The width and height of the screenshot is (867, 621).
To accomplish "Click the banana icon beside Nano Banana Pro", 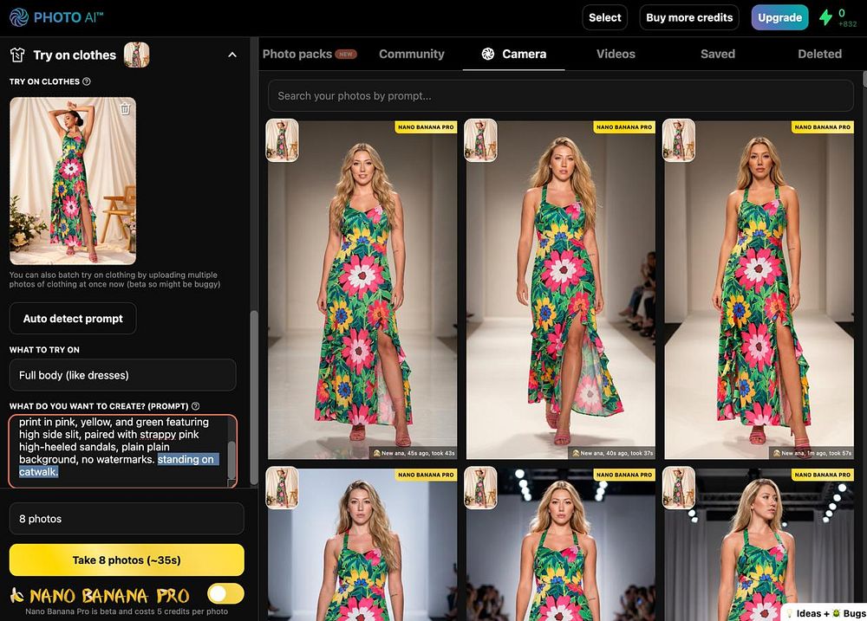I will tap(17, 595).
